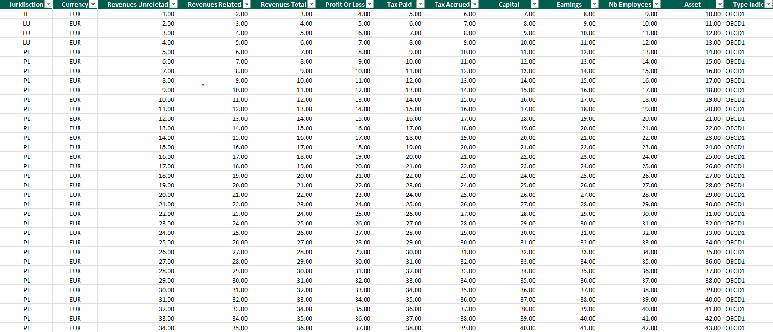The width and height of the screenshot is (773, 332).
Task: Expand the Earnings column filter arrow
Action: point(595,4)
